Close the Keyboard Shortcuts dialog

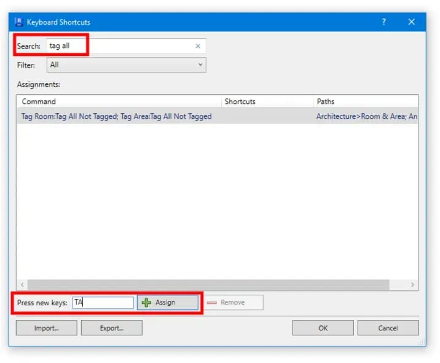(x=411, y=22)
